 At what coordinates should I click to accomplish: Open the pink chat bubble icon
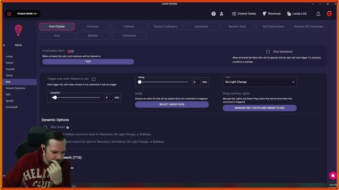coord(333,175)
